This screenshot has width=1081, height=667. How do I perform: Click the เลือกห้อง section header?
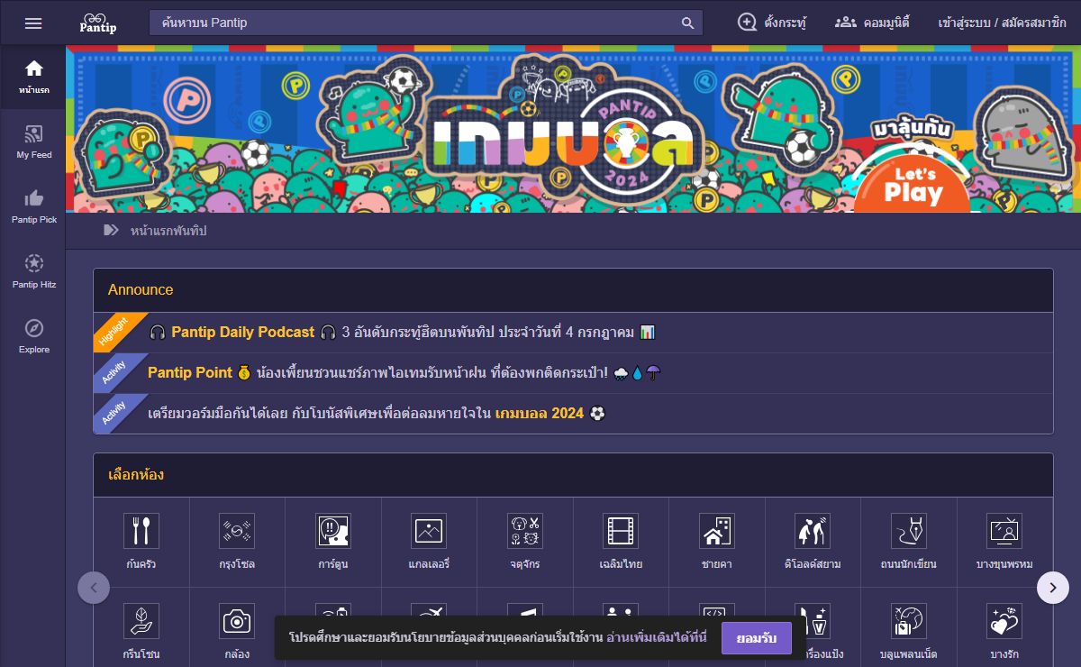pyautogui.click(x=573, y=475)
